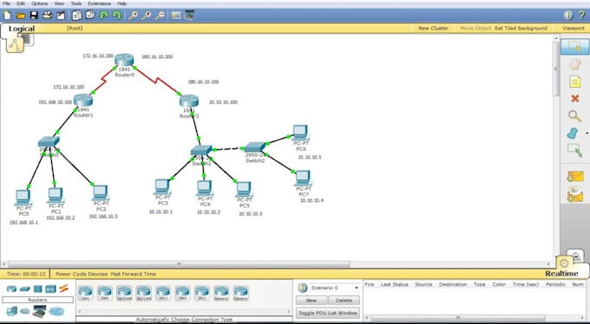Image resolution: width=590 pixels, height=324 pixels.
Task: Click Toggle PDU List Window
Action: pos(327,313)
